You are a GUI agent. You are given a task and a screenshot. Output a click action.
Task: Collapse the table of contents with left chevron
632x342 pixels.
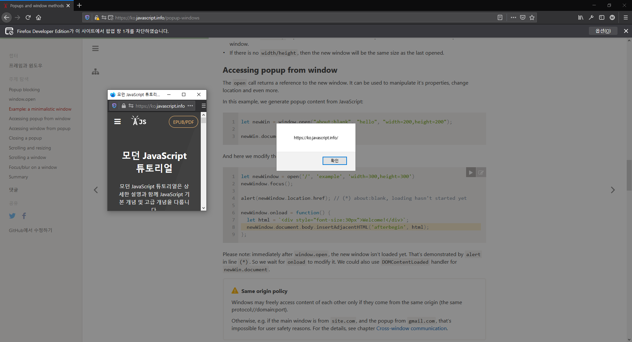pos(95,190)
